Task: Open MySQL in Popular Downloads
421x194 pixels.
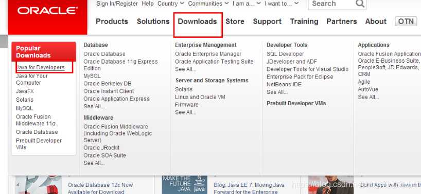Action: pyautogui.click(x=24, y=108)
